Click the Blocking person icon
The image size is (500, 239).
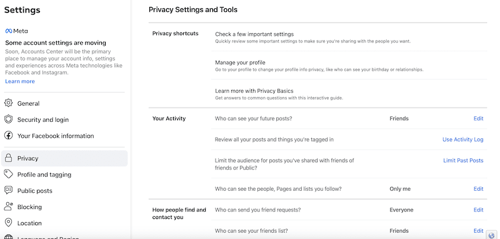pos(8,206)
